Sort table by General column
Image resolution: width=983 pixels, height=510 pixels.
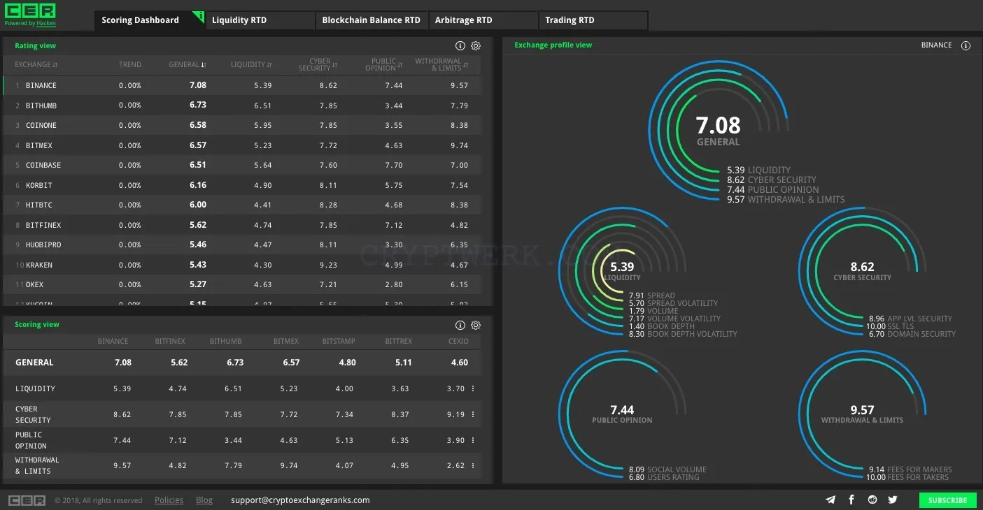pyautogui.click(x=188, y=64)
